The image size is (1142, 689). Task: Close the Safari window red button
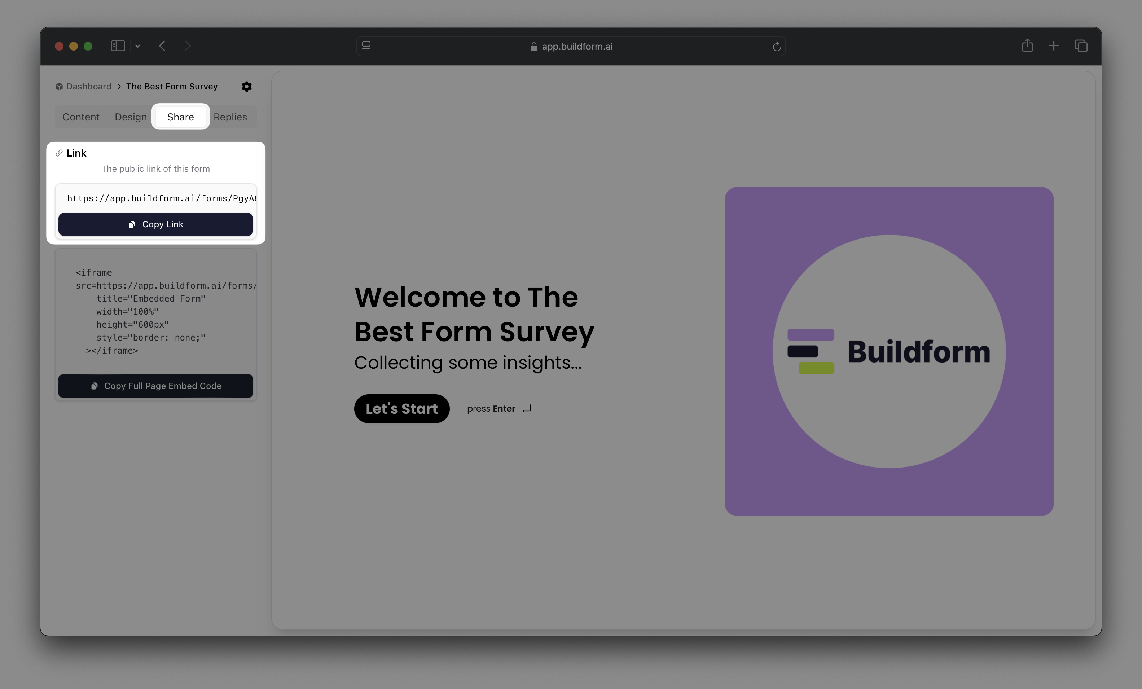(x=59, y=46)
